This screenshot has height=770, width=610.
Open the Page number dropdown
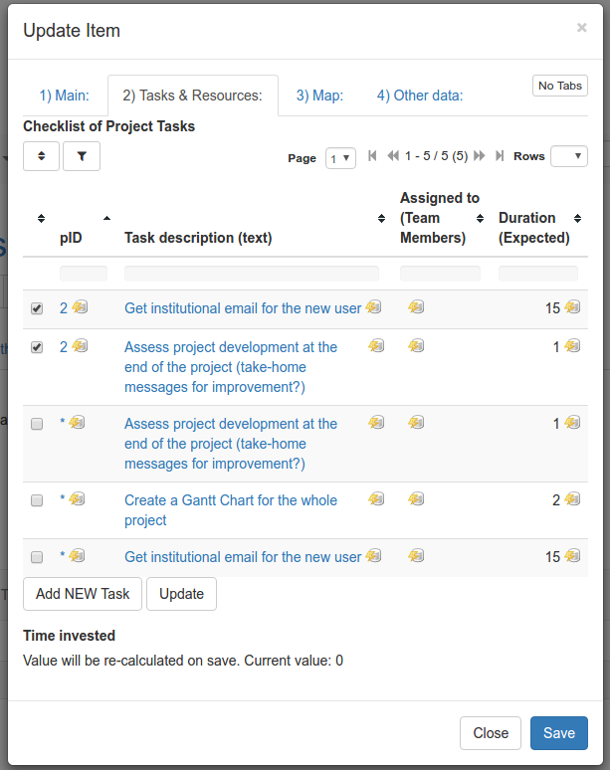click(340, 157)
